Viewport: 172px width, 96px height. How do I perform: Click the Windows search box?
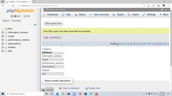25,94
